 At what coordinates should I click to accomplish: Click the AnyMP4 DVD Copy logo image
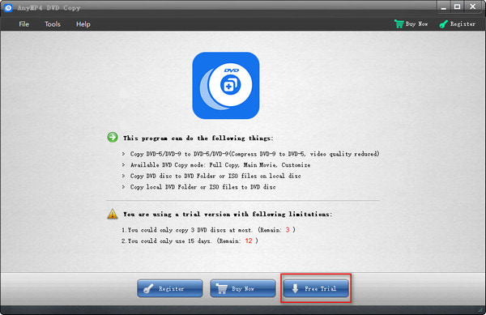coord(226,86)
